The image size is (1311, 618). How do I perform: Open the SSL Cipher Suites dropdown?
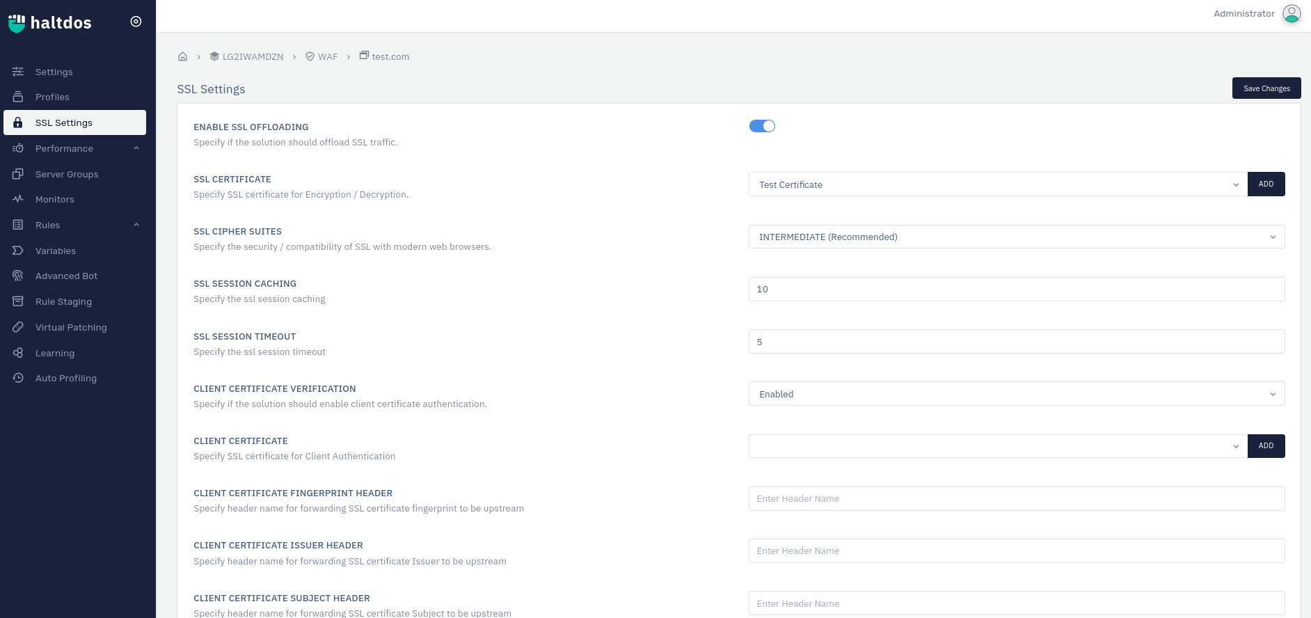point(1016,237)
